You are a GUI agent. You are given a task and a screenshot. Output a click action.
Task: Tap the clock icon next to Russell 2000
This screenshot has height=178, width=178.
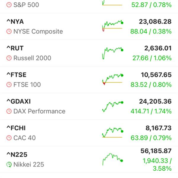pos(9,58)
